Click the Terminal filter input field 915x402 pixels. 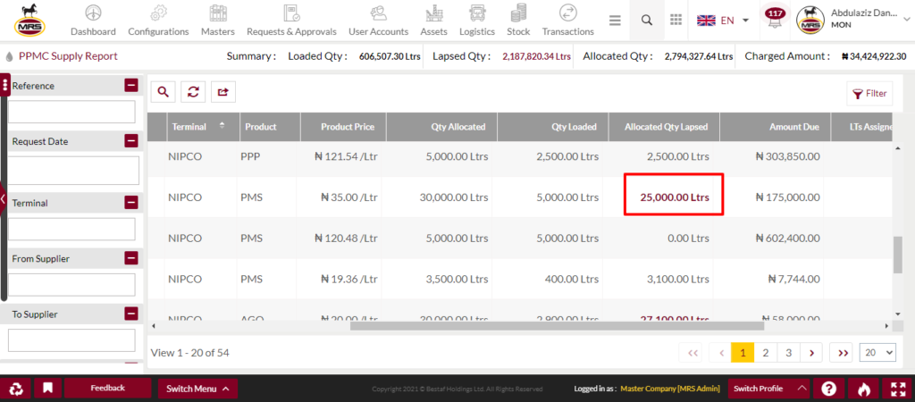pos(71,229)
